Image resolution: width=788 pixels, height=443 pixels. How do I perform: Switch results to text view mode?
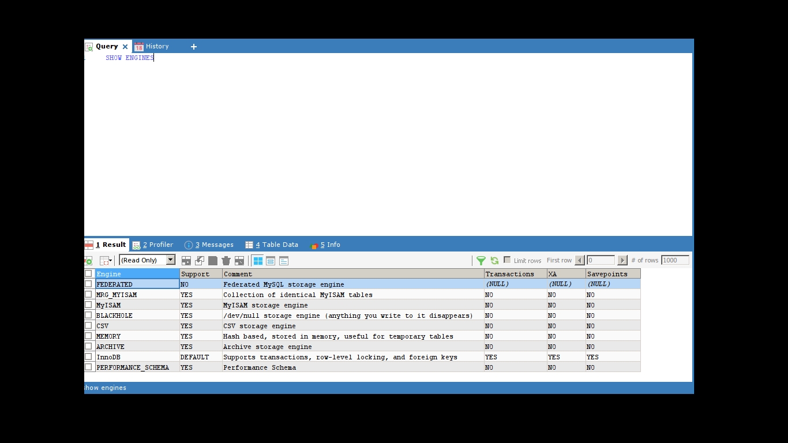(x=283, y=261)
